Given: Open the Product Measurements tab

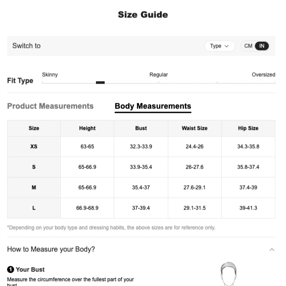Looking at the screenshot, I should point(50,106).
